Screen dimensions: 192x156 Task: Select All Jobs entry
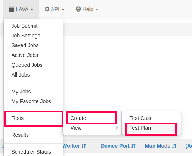tap(33, 75)
